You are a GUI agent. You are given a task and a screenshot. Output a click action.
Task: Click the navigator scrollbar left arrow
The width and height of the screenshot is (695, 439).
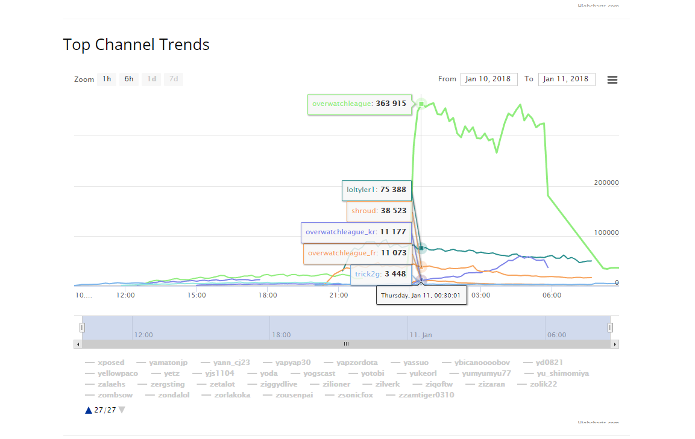(78, 344)
